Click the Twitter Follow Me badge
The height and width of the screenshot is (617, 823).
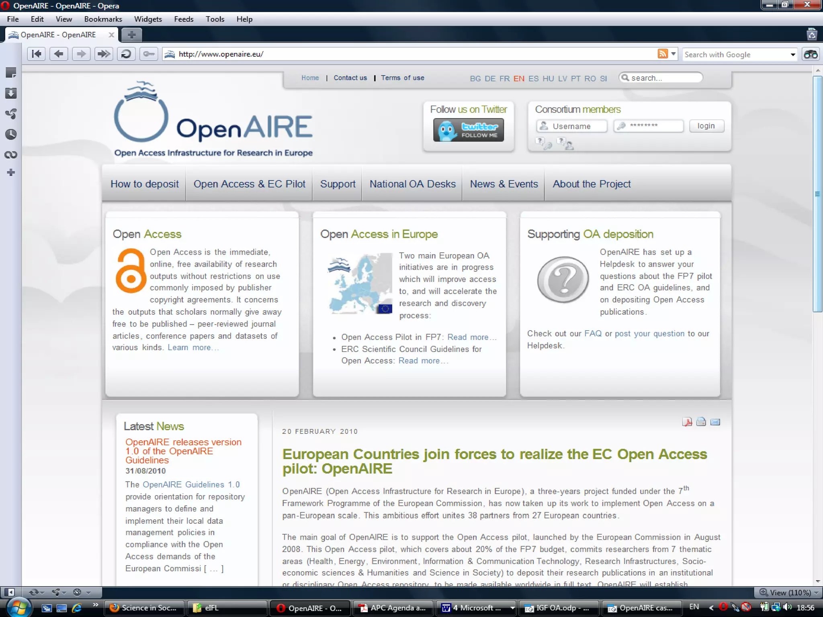coord(468,130)
